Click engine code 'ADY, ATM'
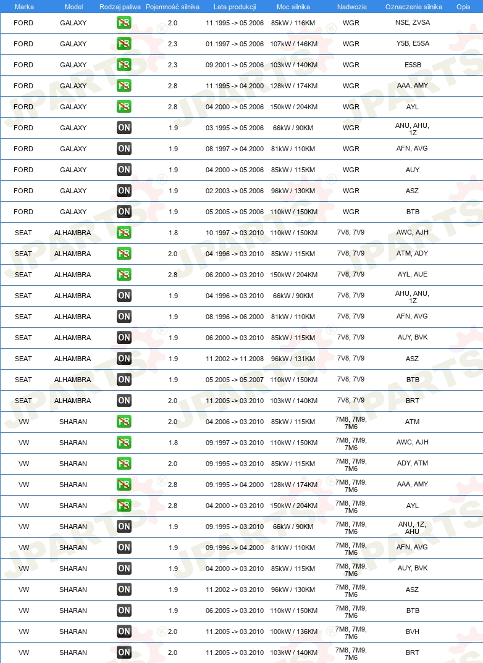Image resolution: width=483 pixels, height=663 pixels. click(413, 463)
